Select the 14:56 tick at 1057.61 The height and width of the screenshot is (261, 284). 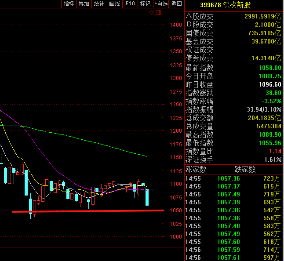click(233, 257)
